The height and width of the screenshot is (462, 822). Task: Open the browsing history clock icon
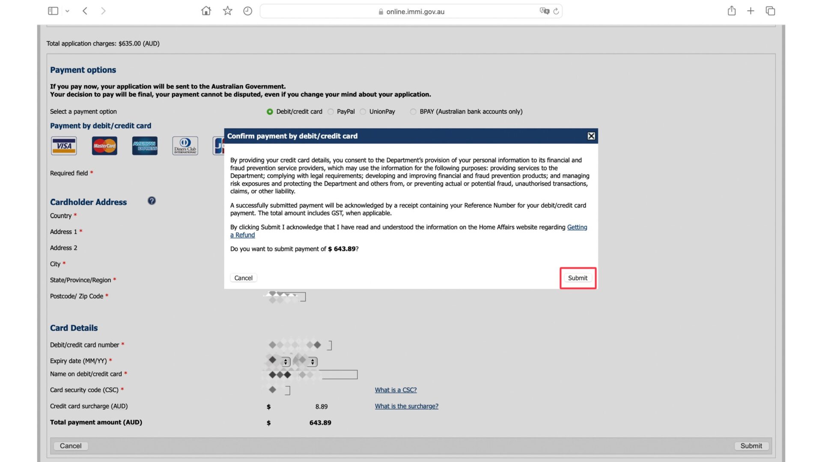(247, 11)
